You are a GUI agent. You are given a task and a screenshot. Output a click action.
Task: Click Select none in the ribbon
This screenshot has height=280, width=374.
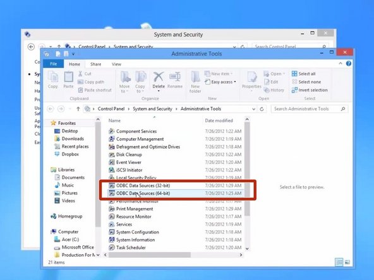coord(306,82)
